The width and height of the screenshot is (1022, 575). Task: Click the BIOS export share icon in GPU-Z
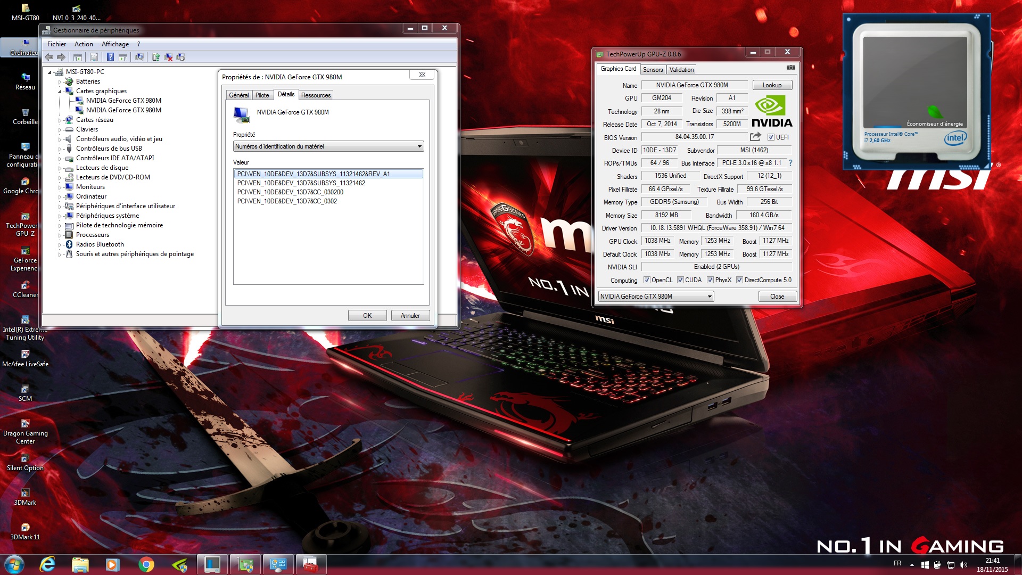[x=755, y=137]
